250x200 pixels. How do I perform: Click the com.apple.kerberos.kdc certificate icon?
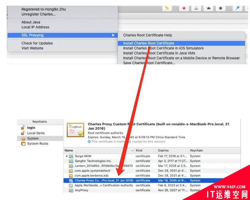[x=71, y=176]
